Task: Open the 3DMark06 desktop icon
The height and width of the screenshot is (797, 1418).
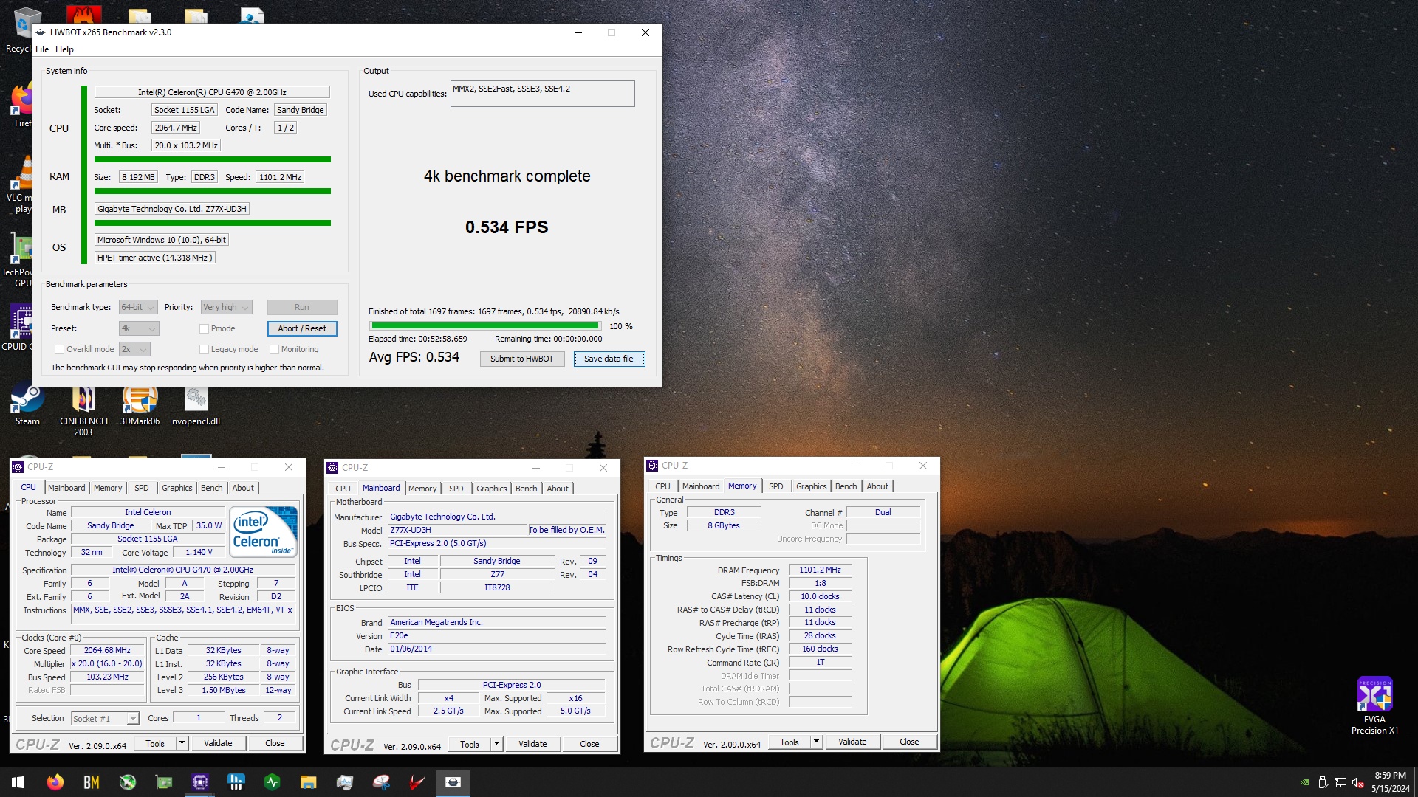Action: pos(140,406)
